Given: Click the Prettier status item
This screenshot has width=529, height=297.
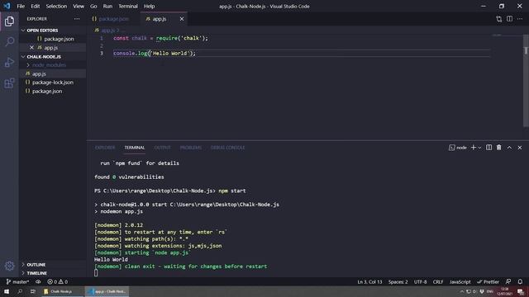Looking at the screenshot, I should pyautogui.click(x=488, y=281).
